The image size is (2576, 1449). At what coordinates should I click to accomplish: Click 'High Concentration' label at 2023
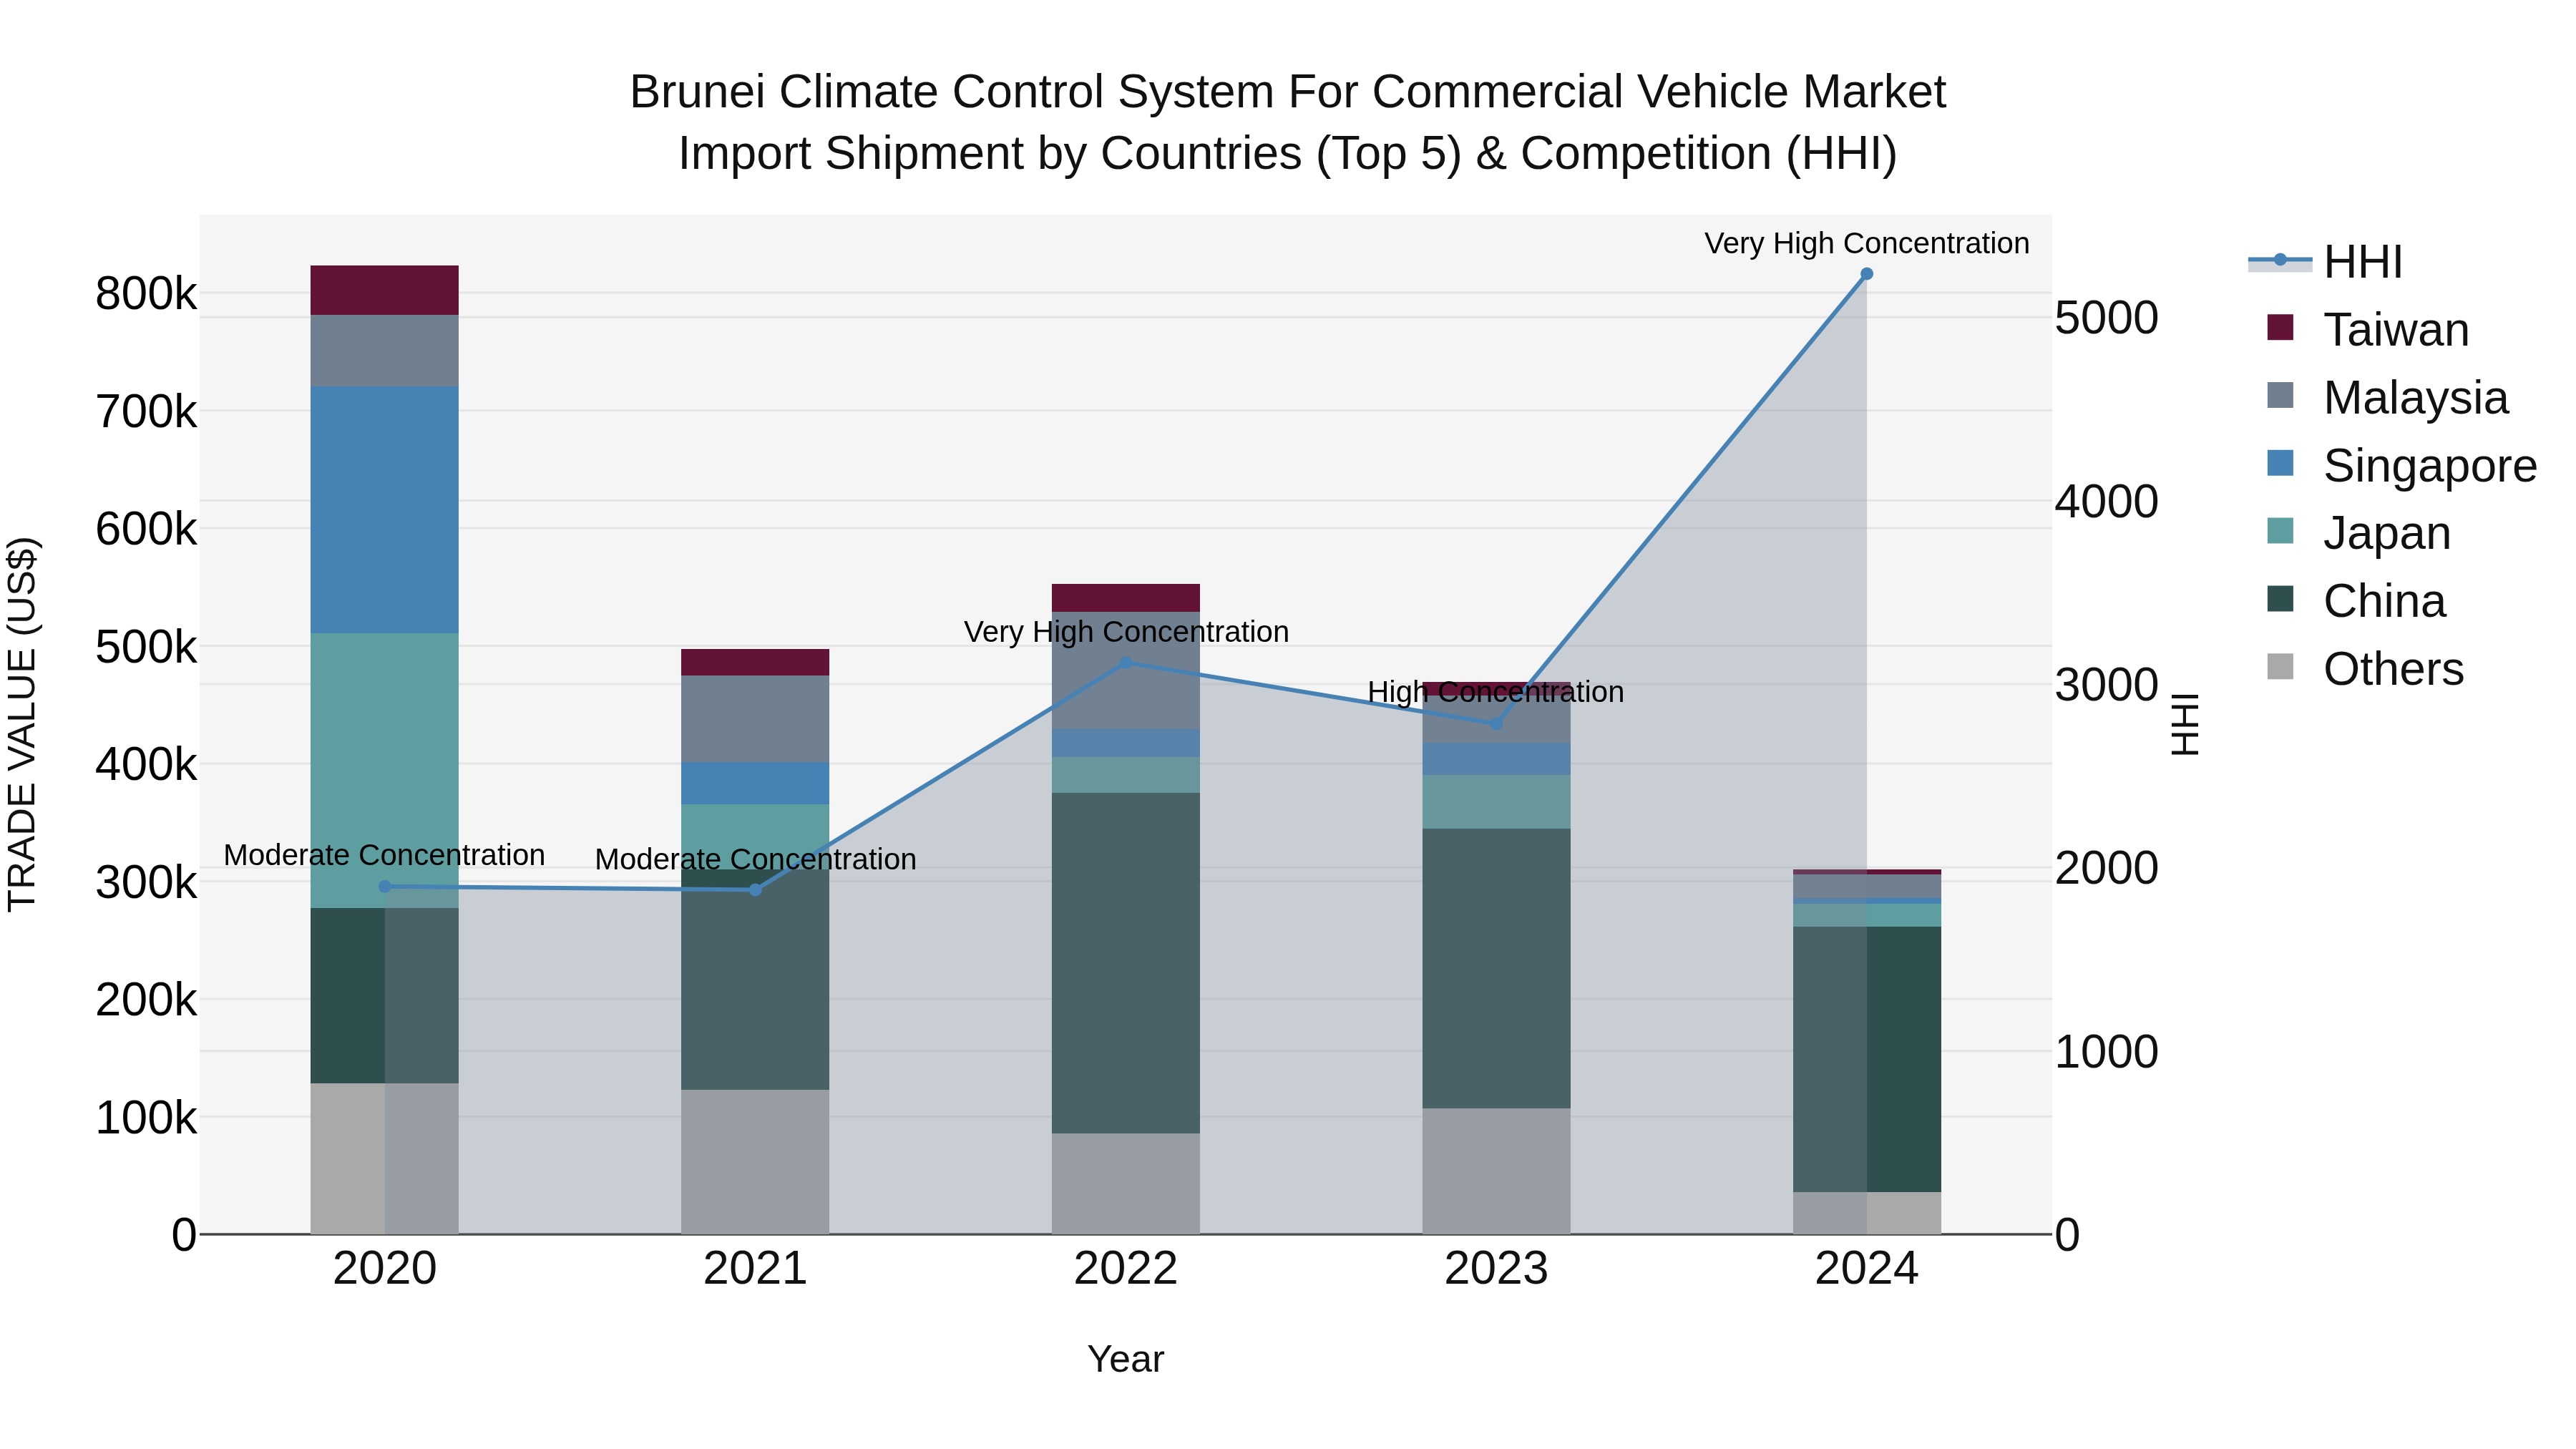(x=1496, y=692)
